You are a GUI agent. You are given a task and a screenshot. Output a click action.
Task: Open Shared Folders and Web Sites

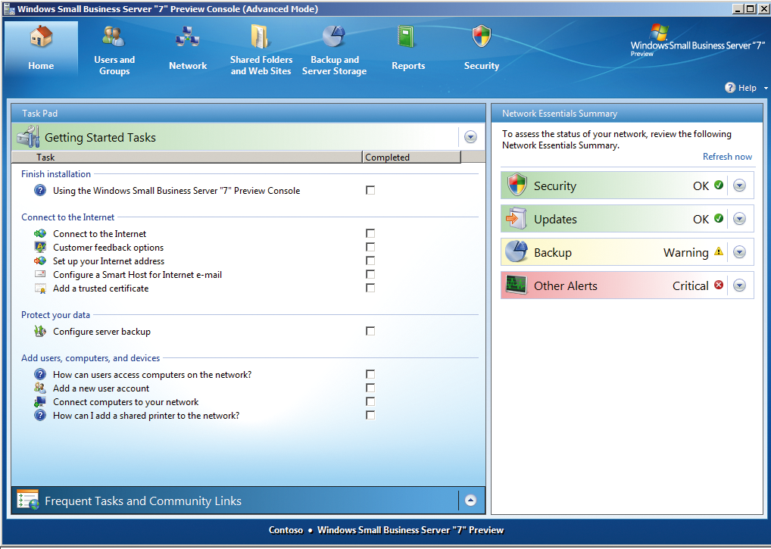point(261,48)
